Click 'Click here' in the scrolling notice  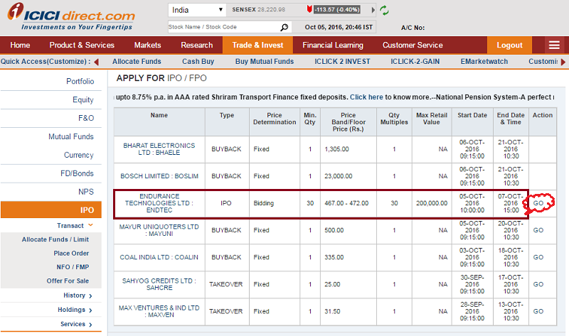(x=366, y=97)
